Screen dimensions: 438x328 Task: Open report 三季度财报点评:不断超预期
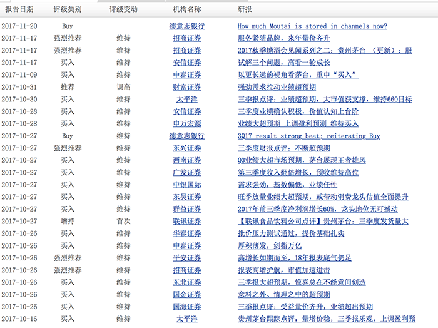click(x=284, y=148)
